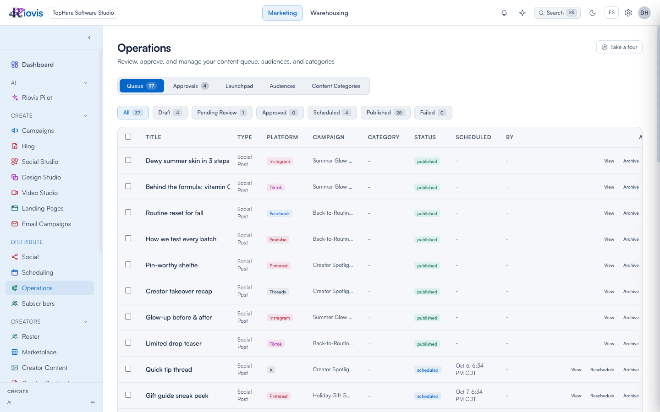Open settings gear icon
Viewport: 660px width, 412px height.
(628, 13)
